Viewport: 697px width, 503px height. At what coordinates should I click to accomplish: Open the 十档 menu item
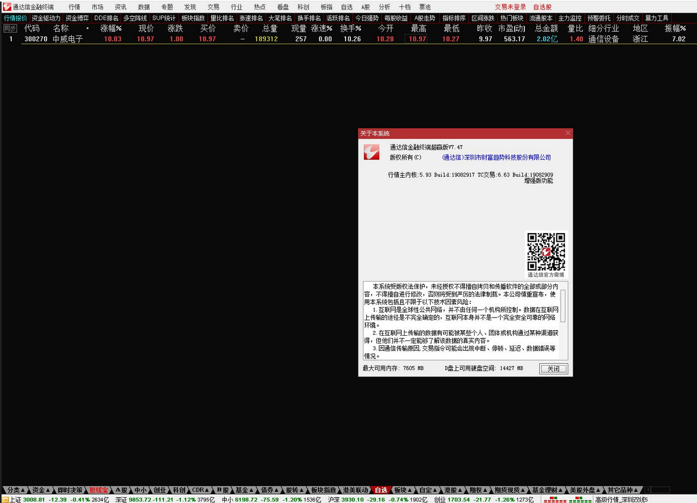[405, 7]
